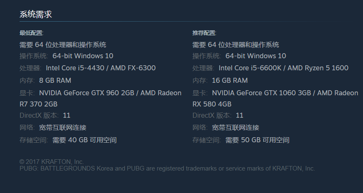Click the 系统需求 section heading
The image size is (363, 193).
click(36, 15)
